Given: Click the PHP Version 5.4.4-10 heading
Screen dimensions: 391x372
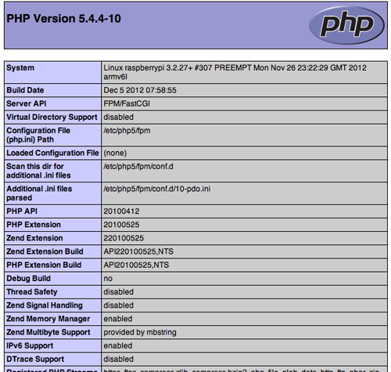Looking at the screenshot, I should tap(63, 19).
